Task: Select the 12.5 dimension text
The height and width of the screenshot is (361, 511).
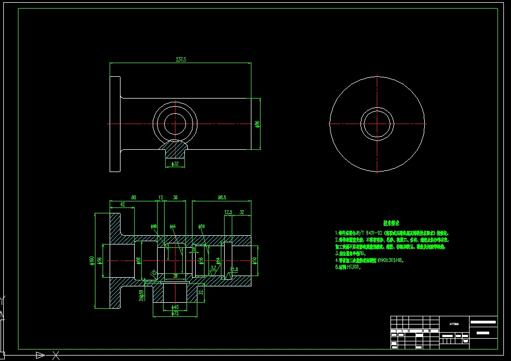Action: tap(228, 212)
